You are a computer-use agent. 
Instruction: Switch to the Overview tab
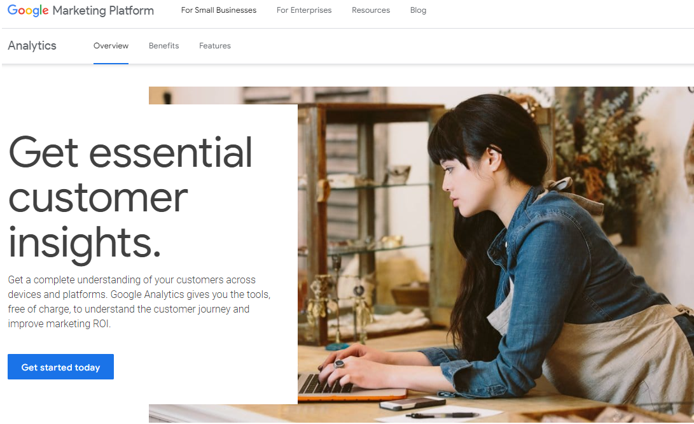(x=111, y=46)
